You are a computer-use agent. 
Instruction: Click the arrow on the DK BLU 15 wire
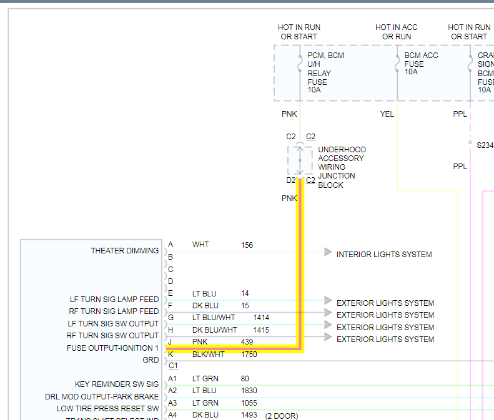(328, 312)
